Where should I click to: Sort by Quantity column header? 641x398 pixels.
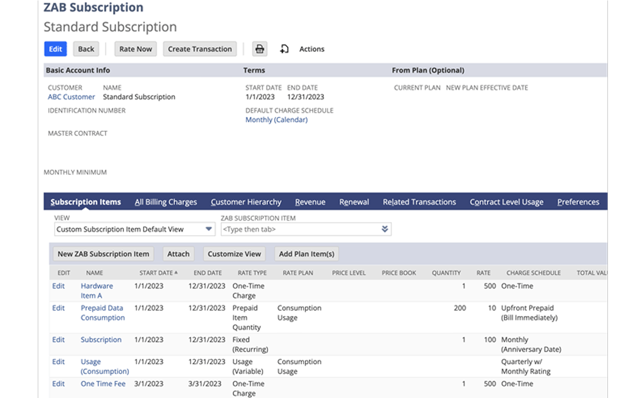446,273
